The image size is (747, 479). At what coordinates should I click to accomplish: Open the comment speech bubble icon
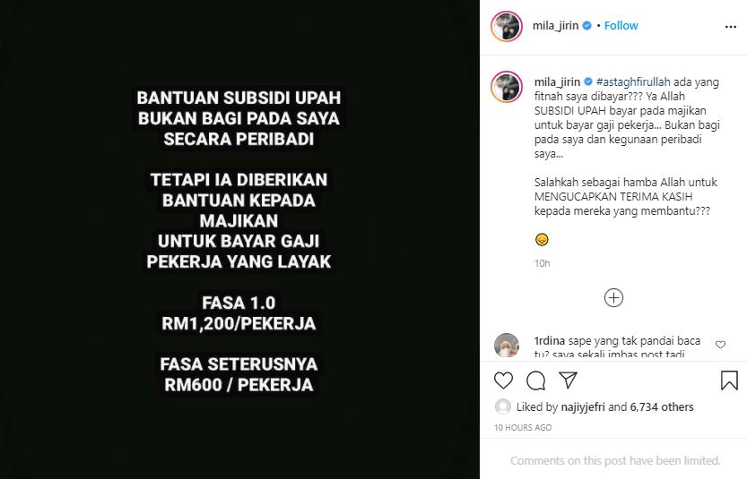[x=535, y=381]
